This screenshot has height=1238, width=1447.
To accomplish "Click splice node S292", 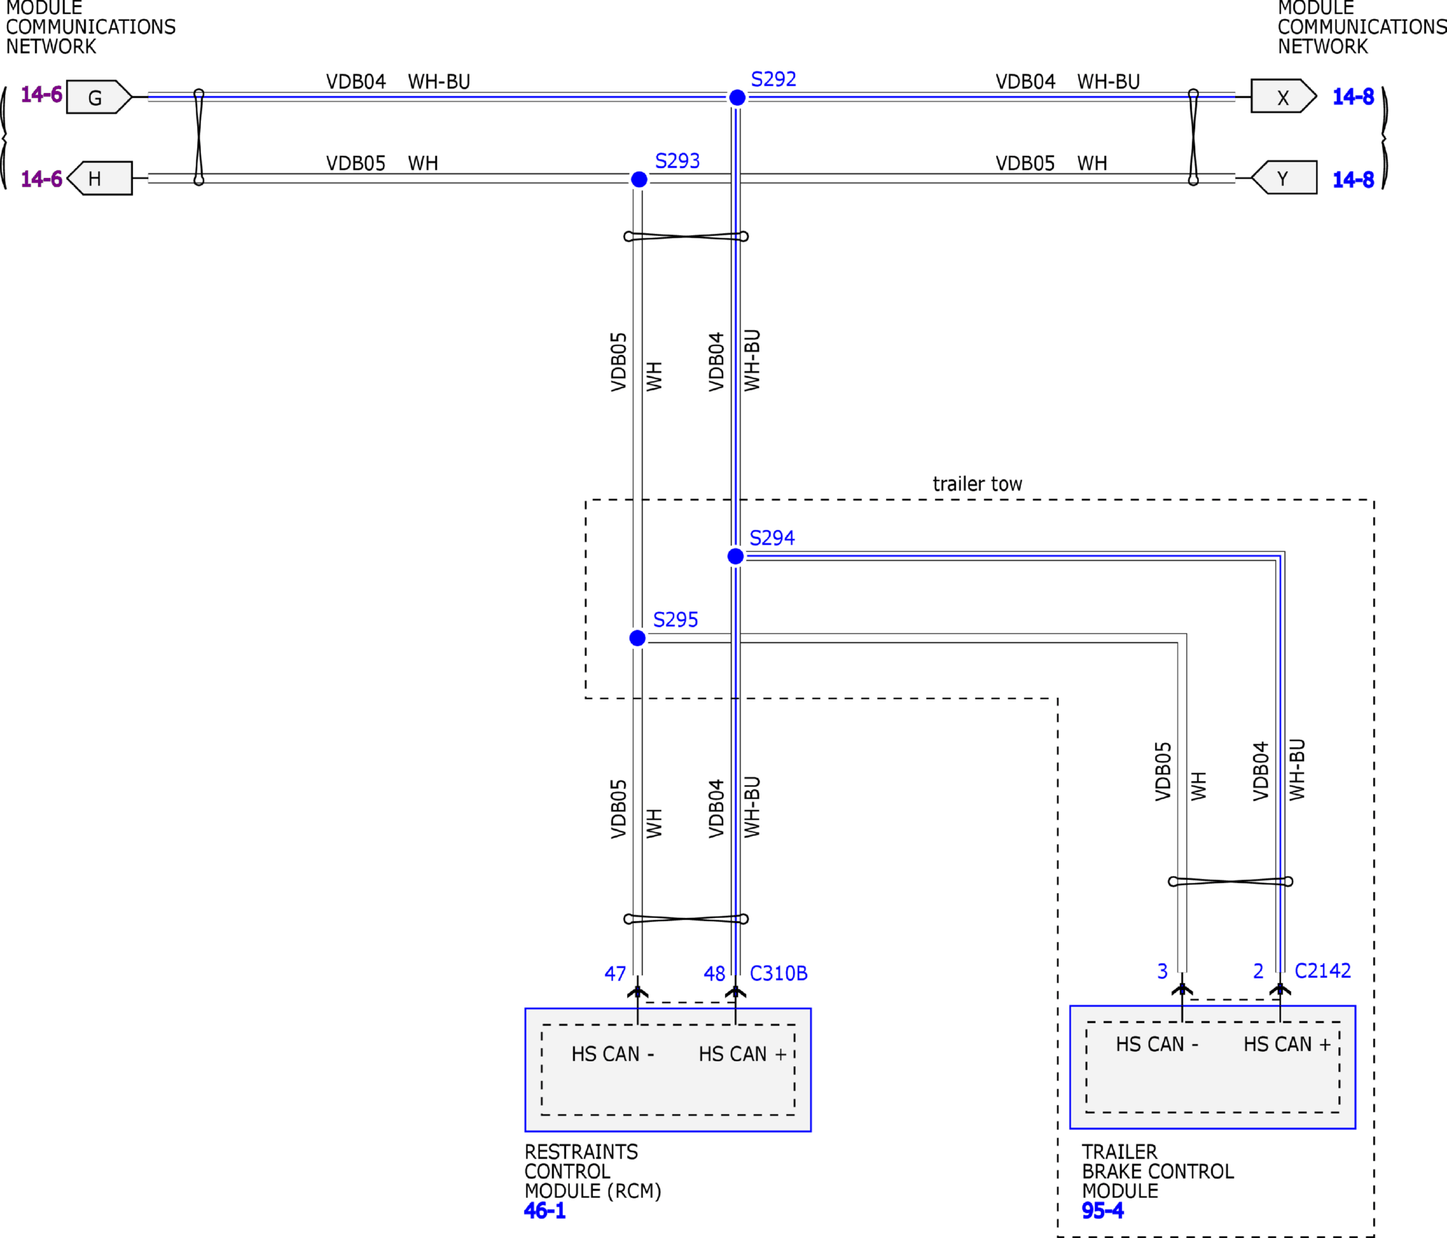I will coord(737,98).
